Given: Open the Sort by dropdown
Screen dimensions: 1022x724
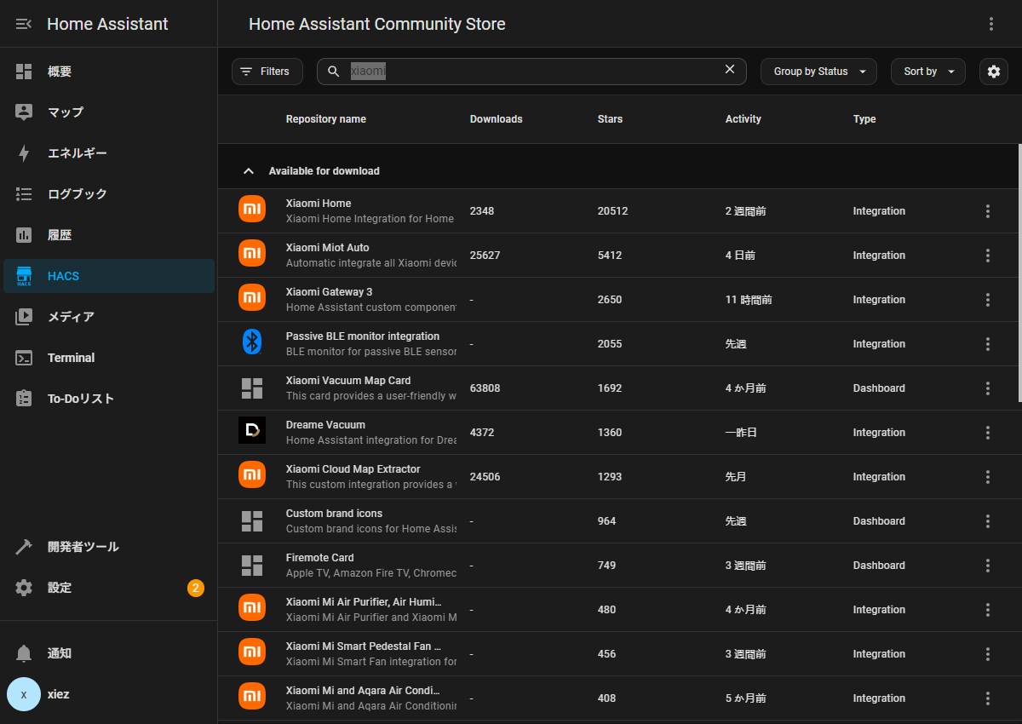Looking at the screenshot, I should click(928, 72).
